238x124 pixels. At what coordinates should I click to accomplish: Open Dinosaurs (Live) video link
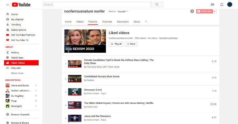93,90
